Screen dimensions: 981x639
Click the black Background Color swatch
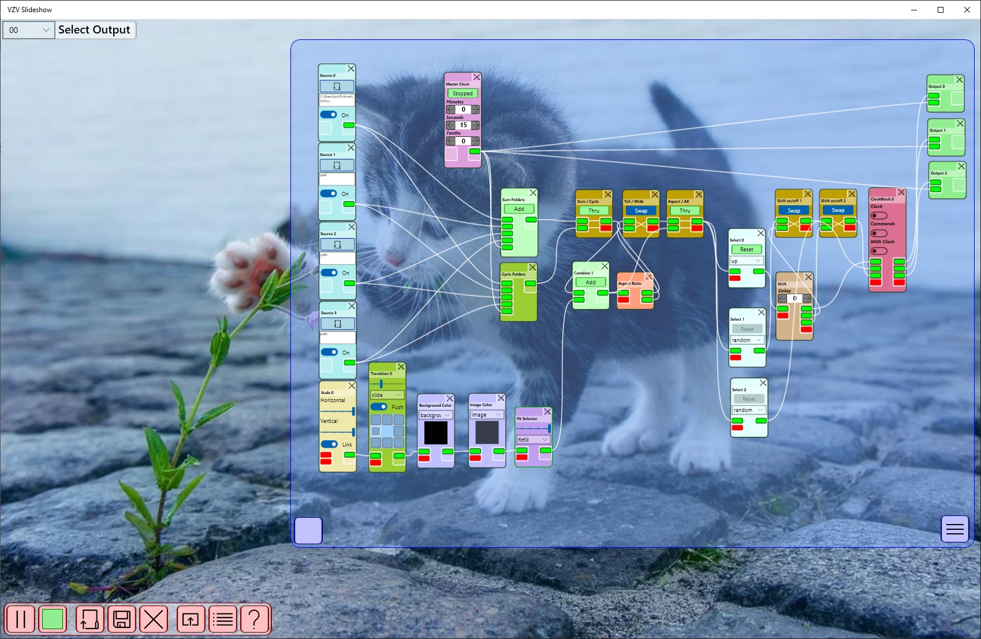point(436,433)
